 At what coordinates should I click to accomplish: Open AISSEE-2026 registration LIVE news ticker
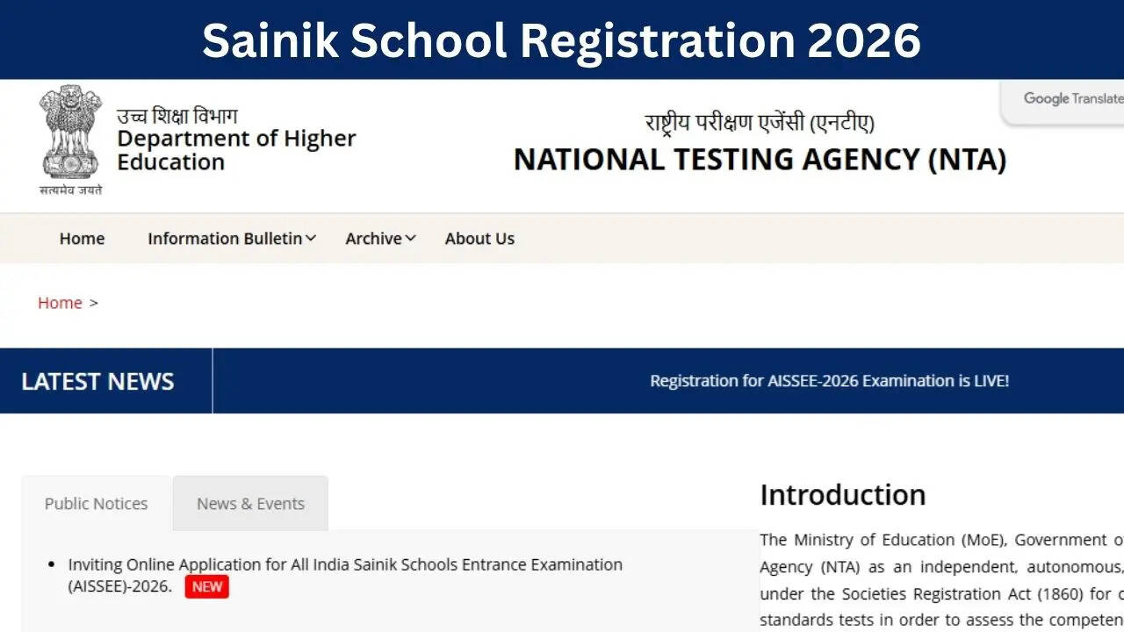pos(829,381)
